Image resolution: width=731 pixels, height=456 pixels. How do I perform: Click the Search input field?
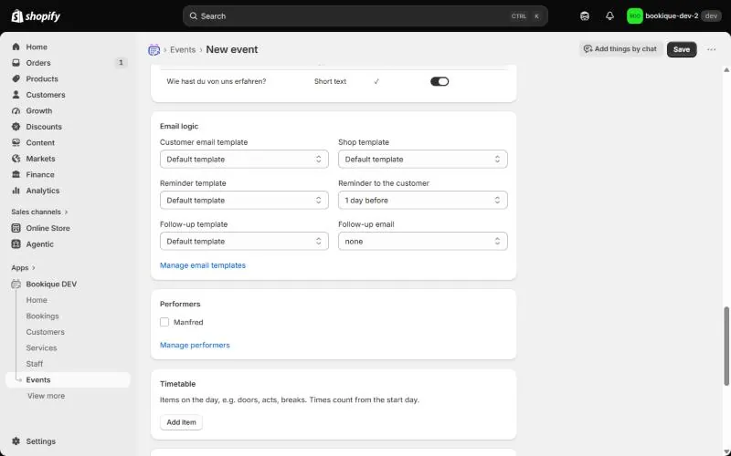point(365,16)
